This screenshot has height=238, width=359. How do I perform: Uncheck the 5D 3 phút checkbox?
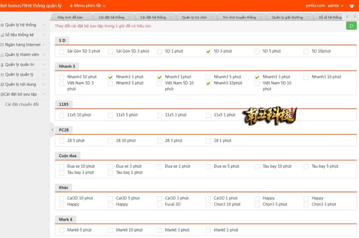click(x=208, y=51)
